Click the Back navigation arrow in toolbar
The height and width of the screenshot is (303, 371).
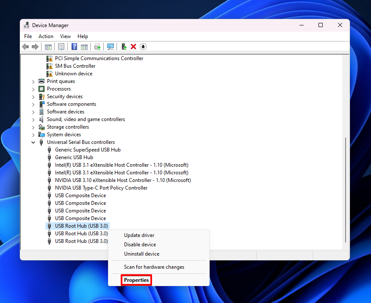coord(25,47)
